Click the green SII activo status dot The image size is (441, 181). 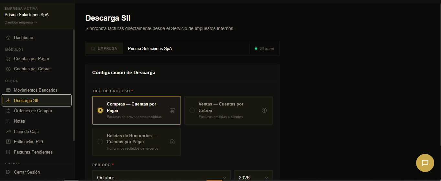pyautogui.click(x=256, y=48)
